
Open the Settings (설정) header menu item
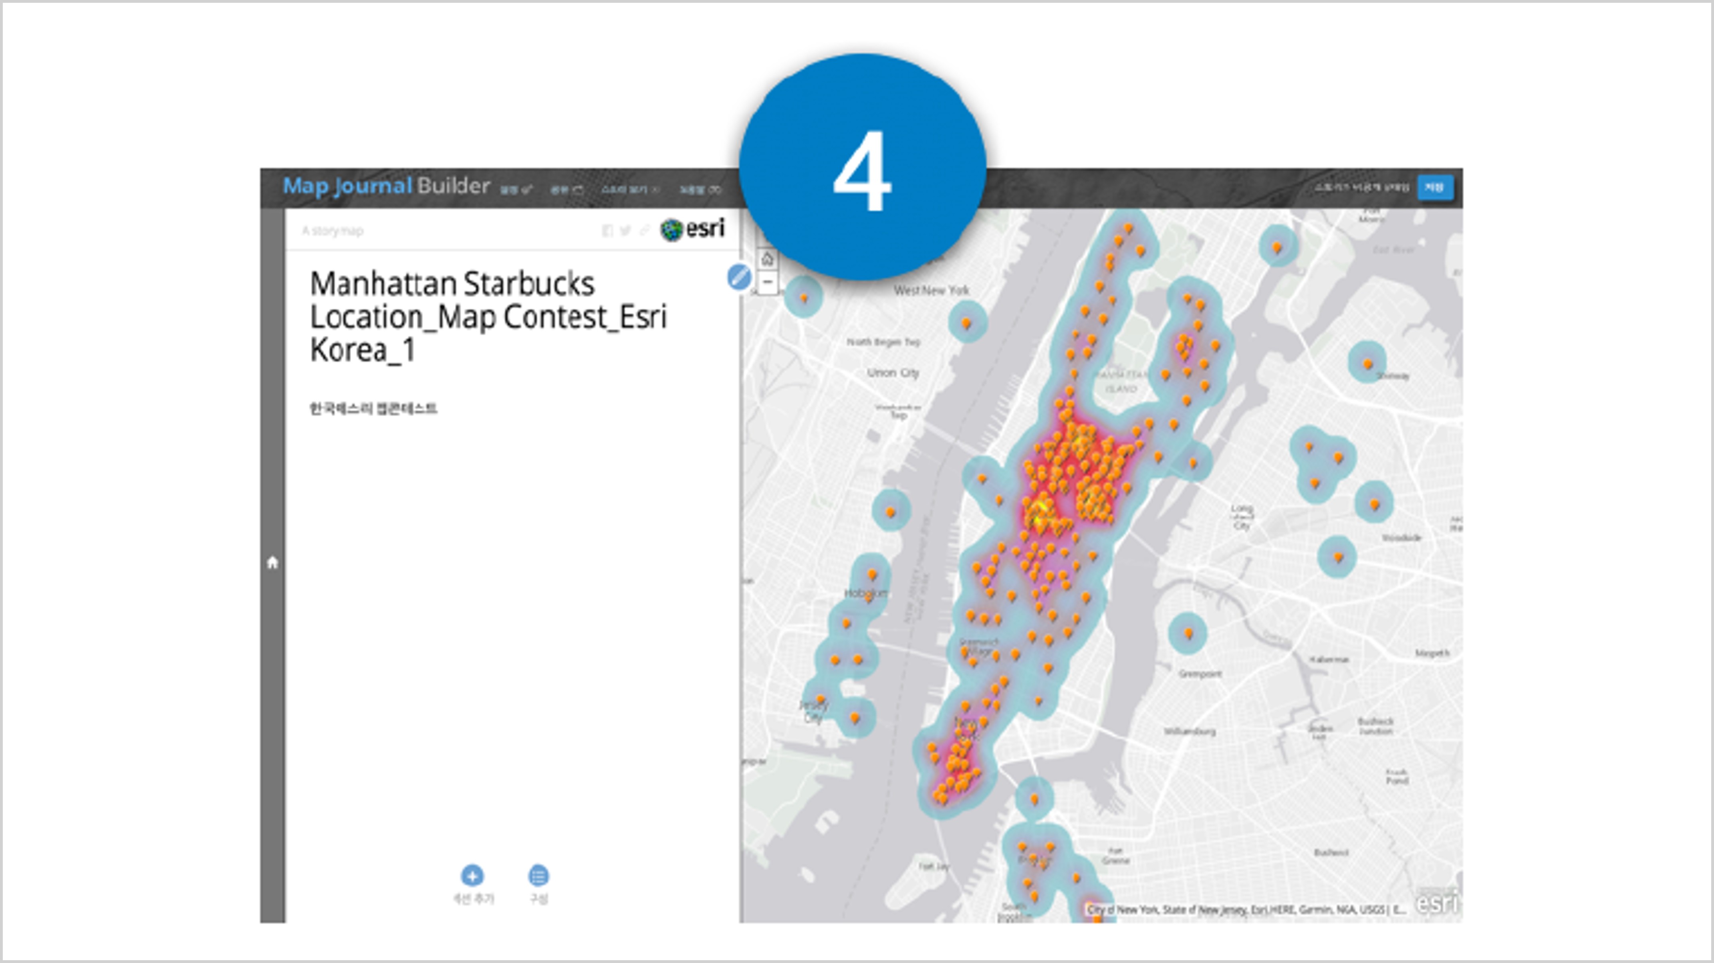[516, 190]
